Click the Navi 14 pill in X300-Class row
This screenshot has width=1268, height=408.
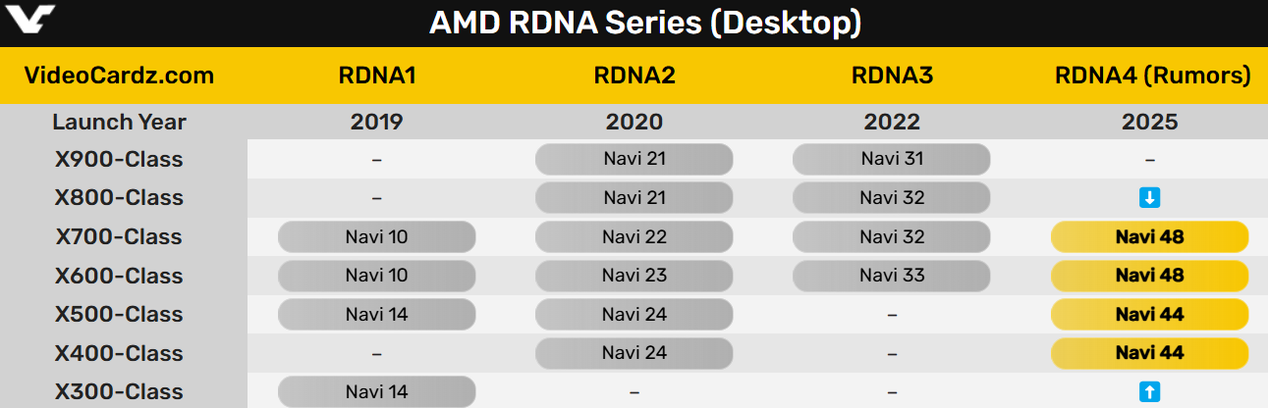click(x=377, y=392)
